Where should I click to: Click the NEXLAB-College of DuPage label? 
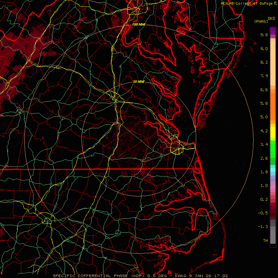246,3
